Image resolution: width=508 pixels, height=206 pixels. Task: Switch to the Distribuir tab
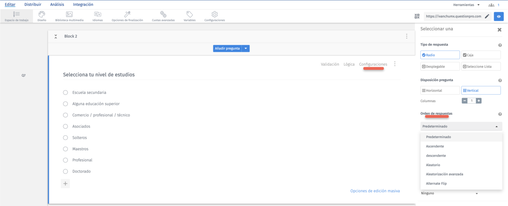(33, 5)
